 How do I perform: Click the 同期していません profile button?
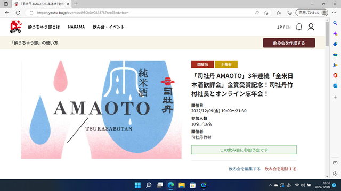point(312,13)
